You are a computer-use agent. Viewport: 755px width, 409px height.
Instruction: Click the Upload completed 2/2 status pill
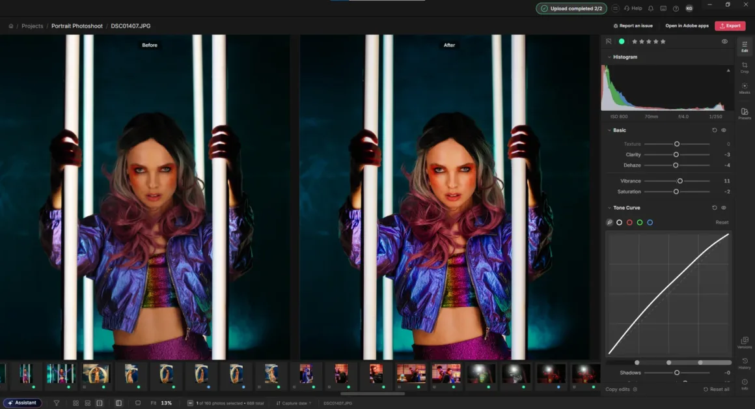click(571, 8)
